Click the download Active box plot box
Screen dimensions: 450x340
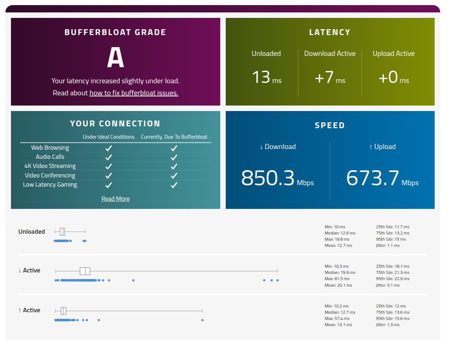pyautogui.click(x=85, y=271)
